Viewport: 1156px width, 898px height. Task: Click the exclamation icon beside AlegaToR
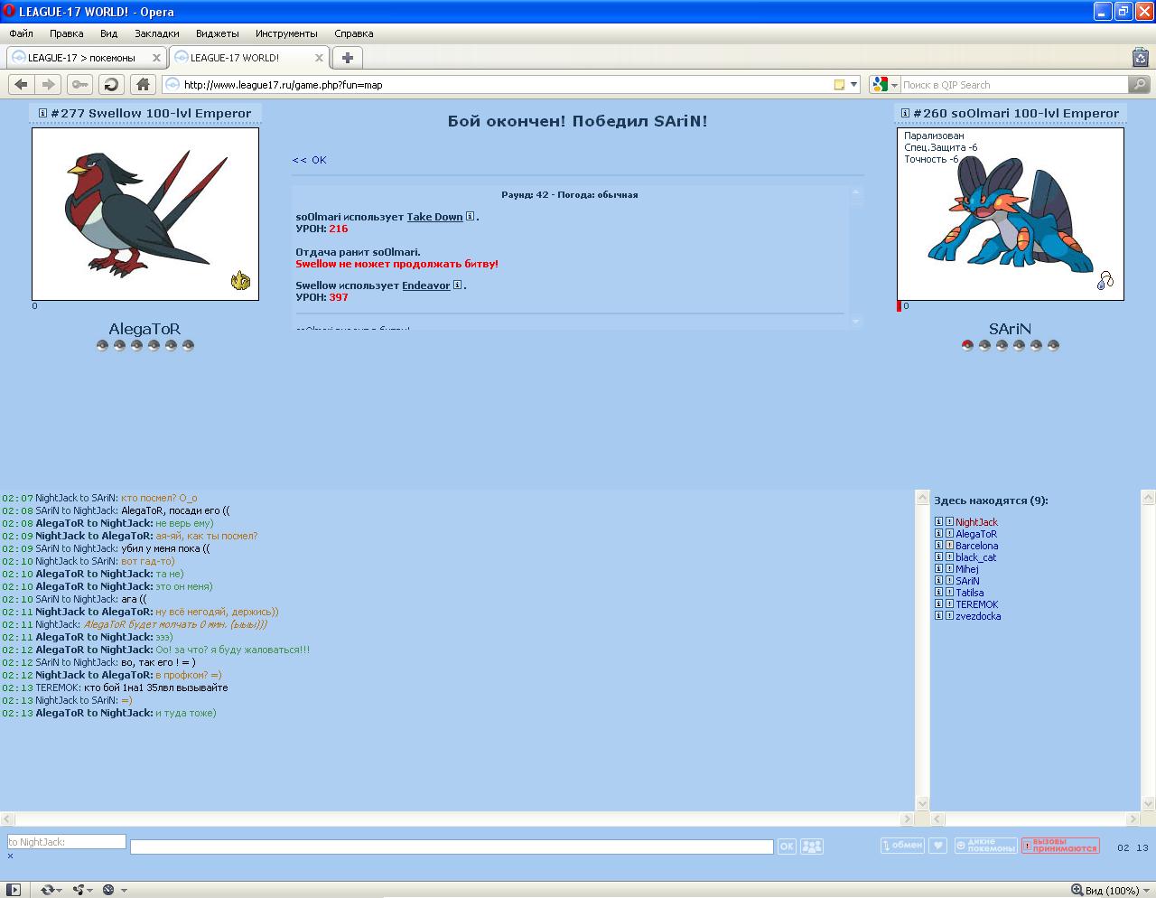point(949,534)
